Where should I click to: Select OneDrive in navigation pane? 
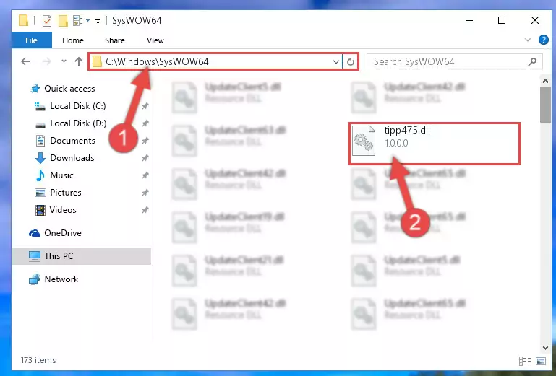[x=62, y=233]
